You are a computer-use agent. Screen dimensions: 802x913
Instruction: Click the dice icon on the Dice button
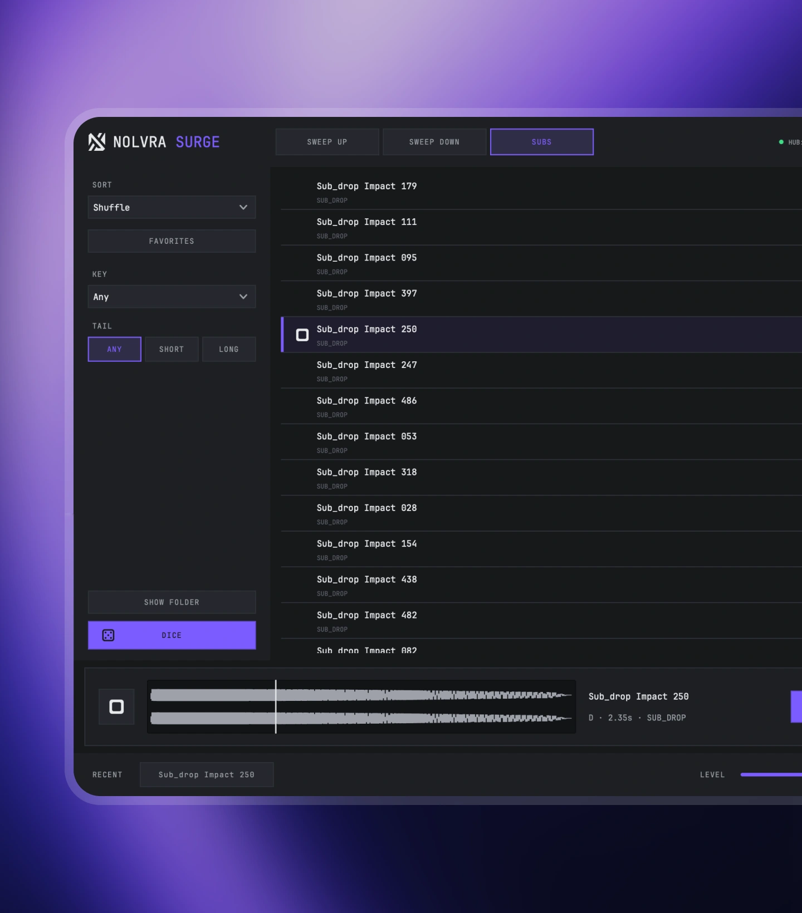click(109, 635)
